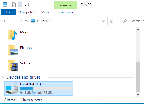Select the Pictures folder icon
This screenshot has width=144, height=104.
click(13, 50)
